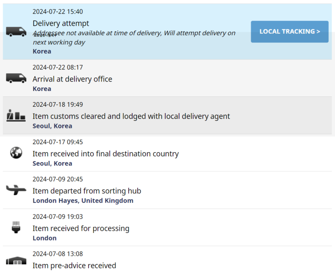Image resolution: width=335 pixels, height=273 pixels.
Task: Click the LOCAL TRACKING button
Action: coord(289,32)
